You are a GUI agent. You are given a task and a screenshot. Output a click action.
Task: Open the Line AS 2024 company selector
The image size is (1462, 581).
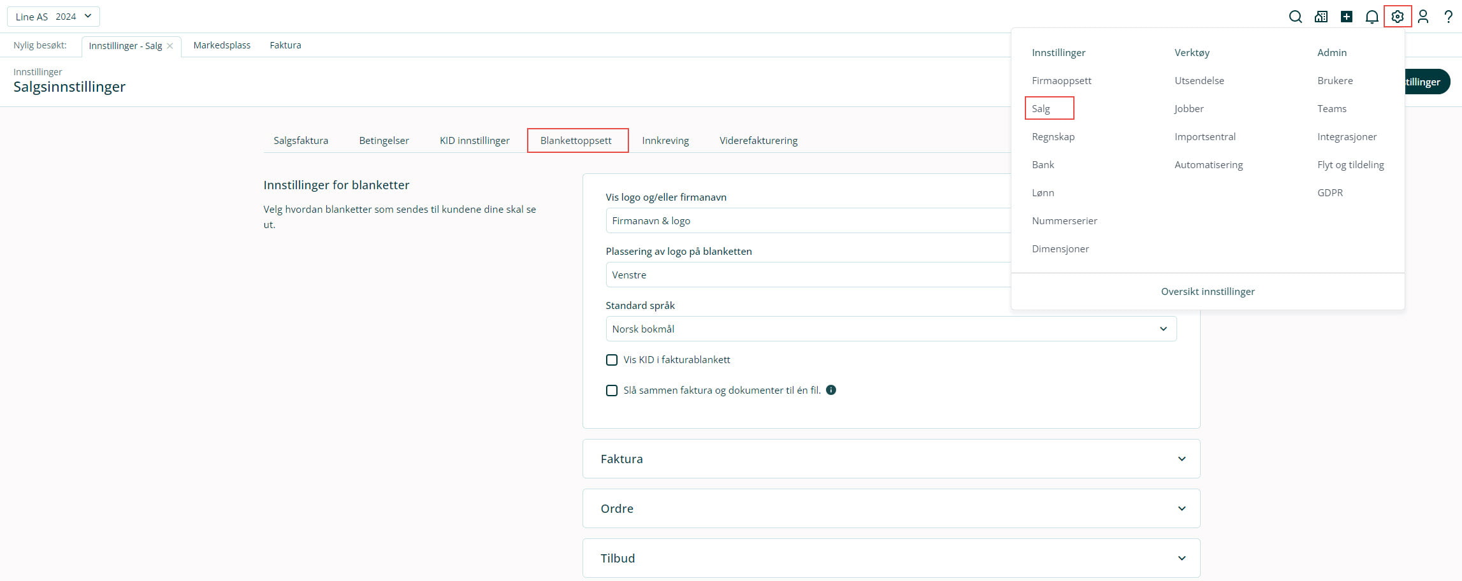coord(54,17)
